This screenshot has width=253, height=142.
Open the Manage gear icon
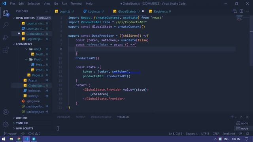pos(6,124)
